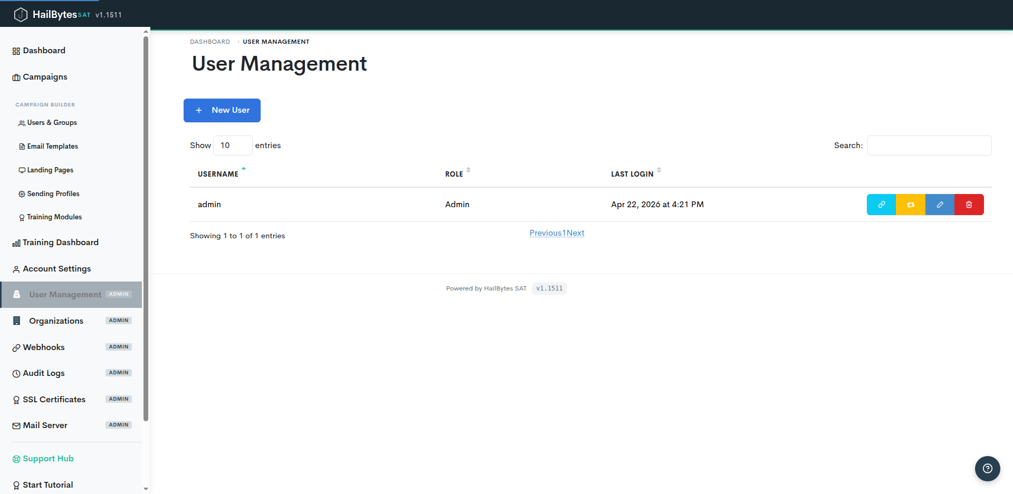Click the yellow swap button for admin
1013x494 pixels.
[x=911, y=205]
